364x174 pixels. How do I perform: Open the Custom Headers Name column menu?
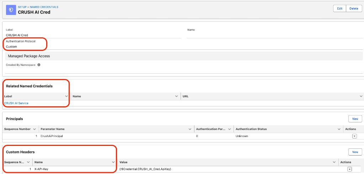113,162
